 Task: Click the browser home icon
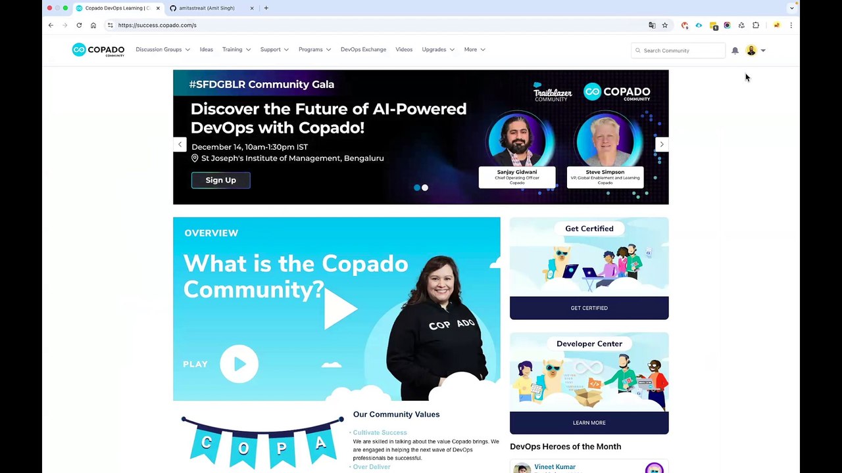point(93,25)
